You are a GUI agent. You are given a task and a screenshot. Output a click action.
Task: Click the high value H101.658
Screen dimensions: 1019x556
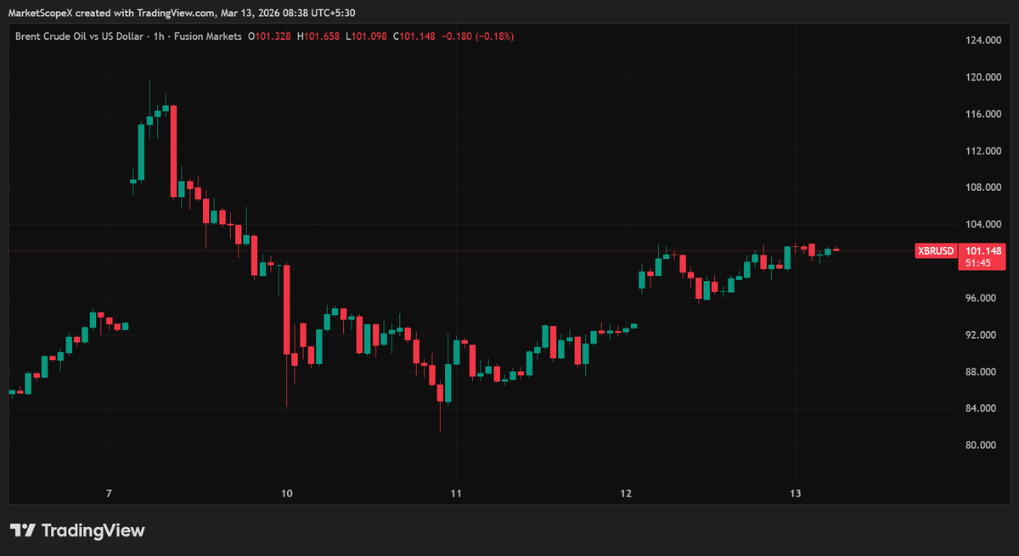pyautogui.click(x=318, y=37)
